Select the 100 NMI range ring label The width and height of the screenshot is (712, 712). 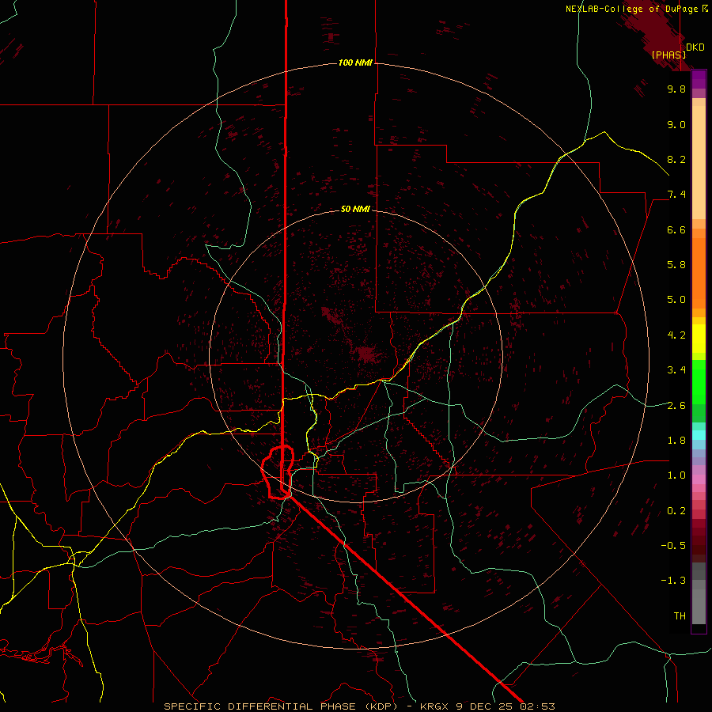coord(355,62)
